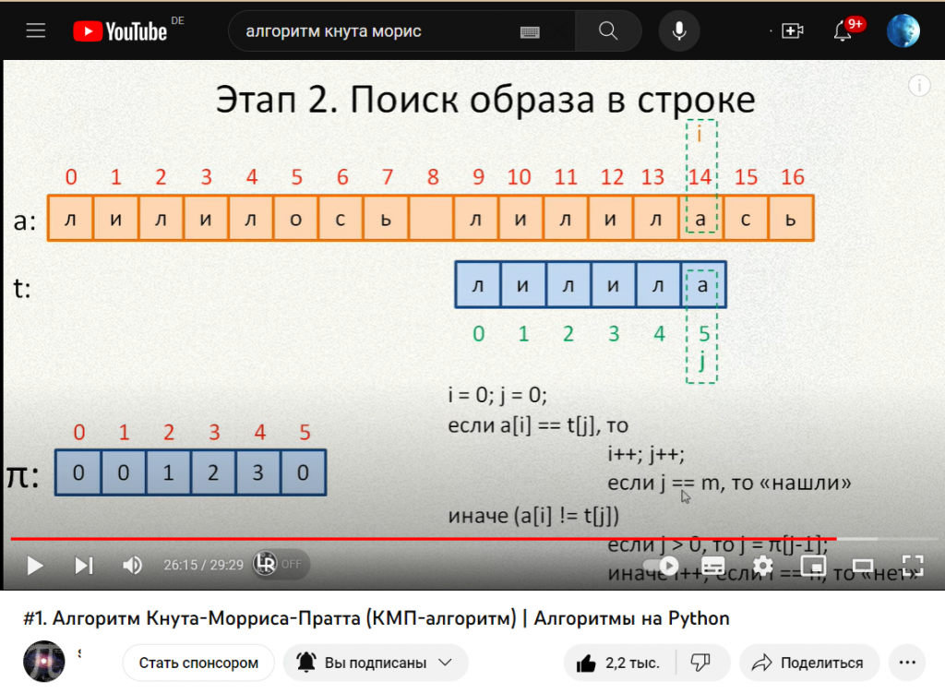Open the channel avatar below the video

click(x=44, y=662)
